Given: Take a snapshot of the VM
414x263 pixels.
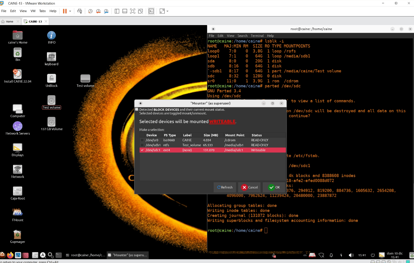Looking at the screenshot, I should point(90,11).
